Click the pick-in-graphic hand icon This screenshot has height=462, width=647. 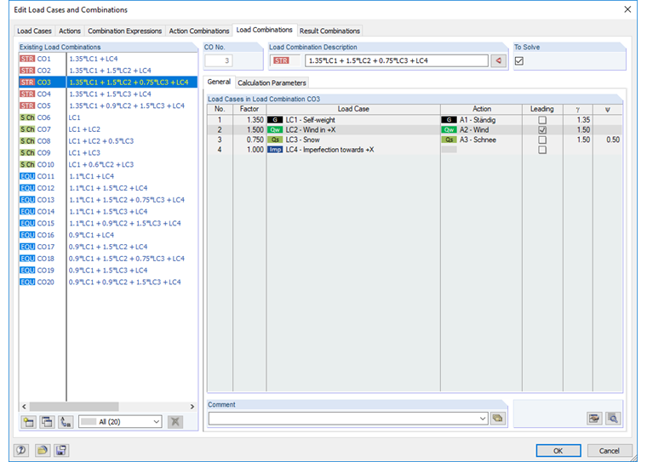coord(594,419)
